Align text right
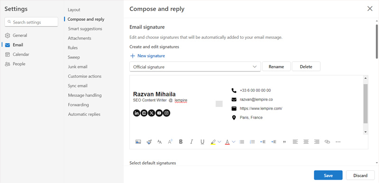Screen dimensions: 379x183 316,142
